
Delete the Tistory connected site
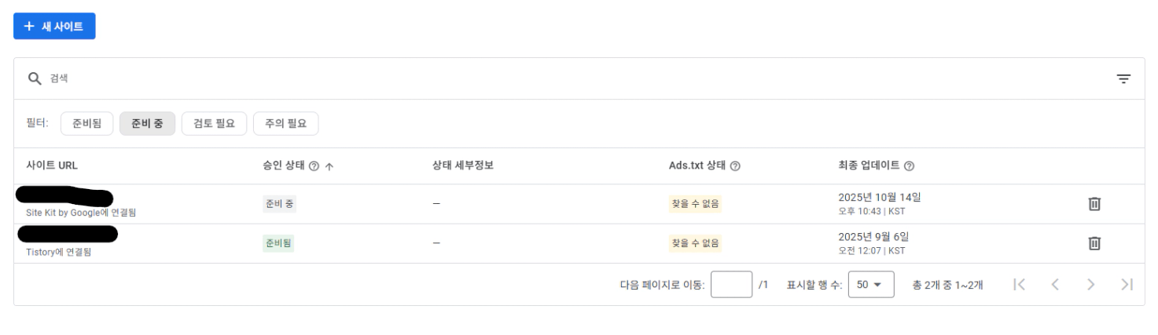pyautogui.click(x=1094, y=243)
